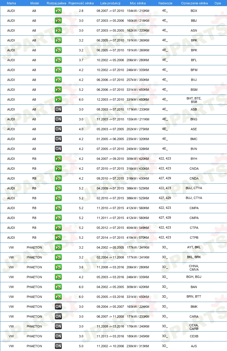The height and width of the screenshot is (351, 227).
Task: Click the Lata produkcji column header
Action: pos(110,3)
